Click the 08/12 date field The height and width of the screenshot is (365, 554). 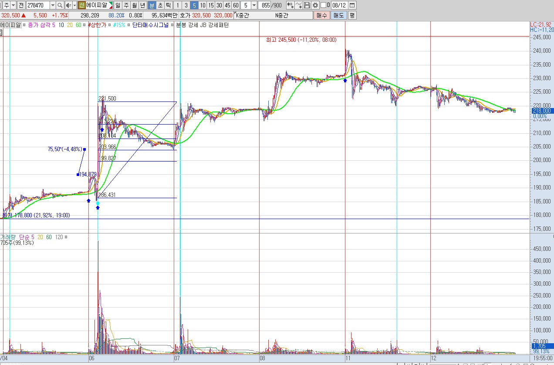click(x=339, y=5)
